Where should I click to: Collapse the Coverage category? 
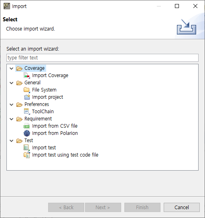click(x=11, y=68)
